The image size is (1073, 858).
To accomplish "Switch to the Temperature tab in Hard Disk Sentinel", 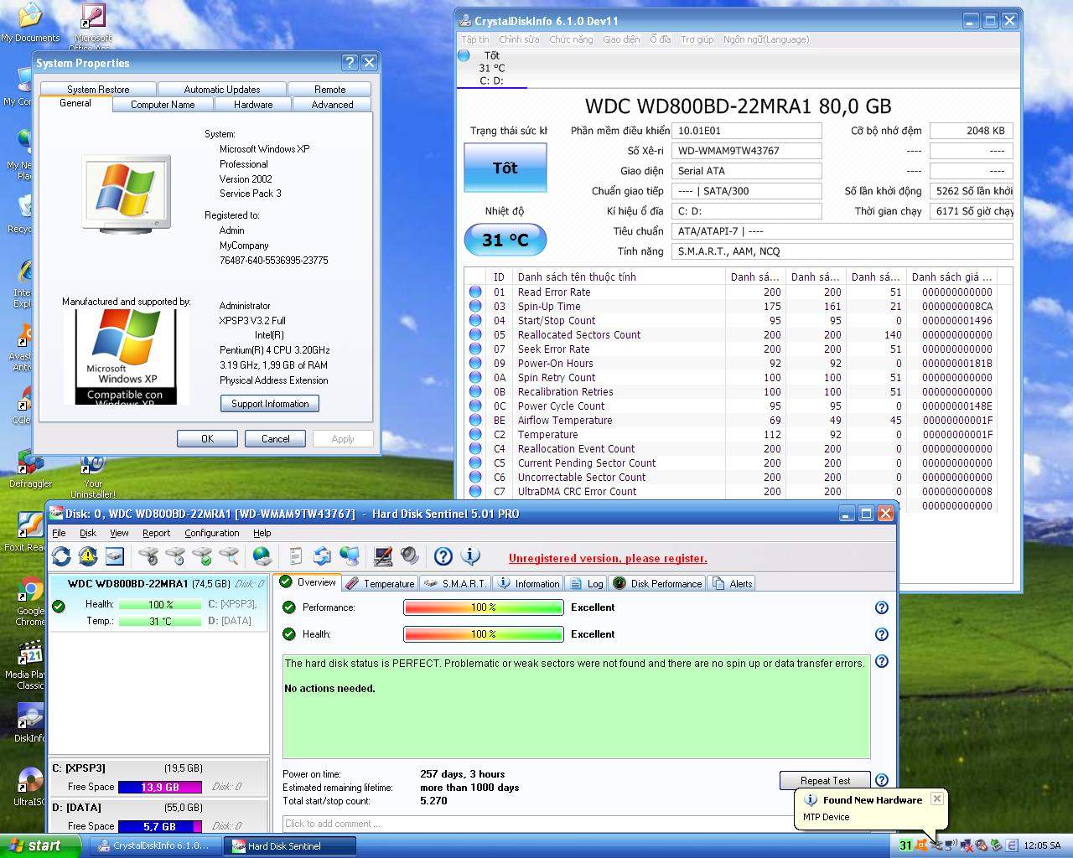I will point(380,583).
